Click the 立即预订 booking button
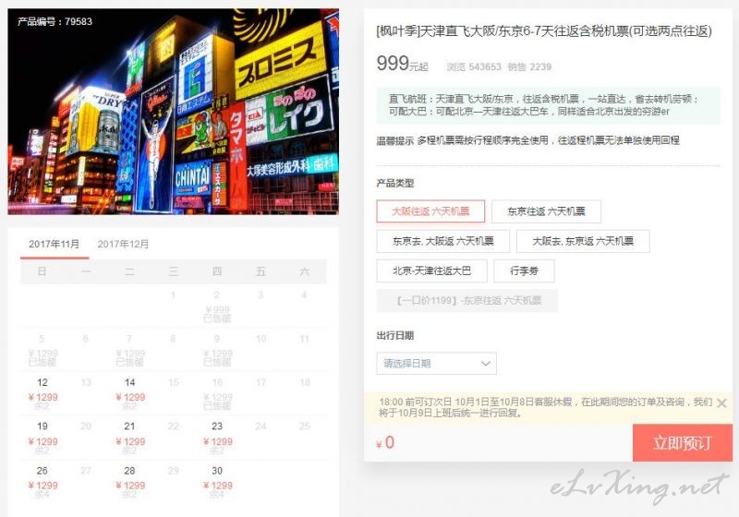Screen dimensions: 739x517 (x=682, y=442)
